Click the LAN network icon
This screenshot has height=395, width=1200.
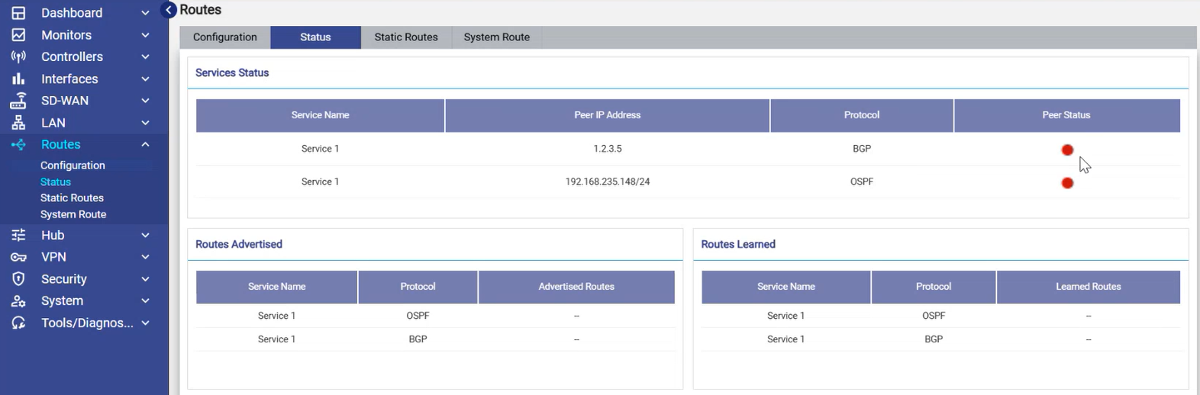pos(18,123)
